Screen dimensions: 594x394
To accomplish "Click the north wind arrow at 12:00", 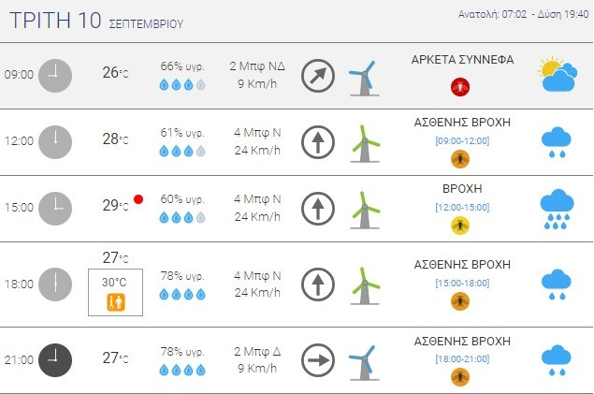I will click(318, 142).
